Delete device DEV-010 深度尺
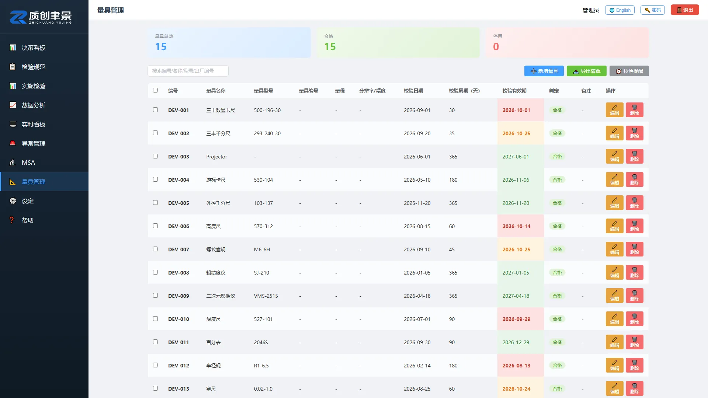The image size is (708, 398). (x=634, y=319)
